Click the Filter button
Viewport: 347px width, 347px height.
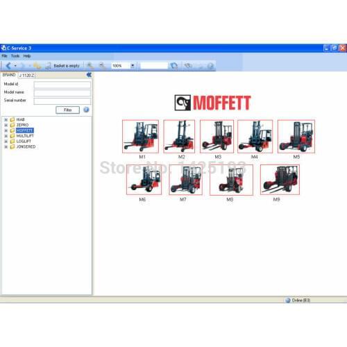tap(67, 110)
